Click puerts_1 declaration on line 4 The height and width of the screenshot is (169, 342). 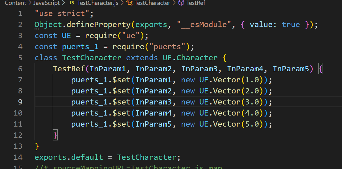(x=80, y=47)
